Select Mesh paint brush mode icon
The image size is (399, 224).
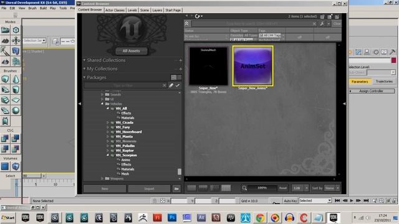(5, 51)
